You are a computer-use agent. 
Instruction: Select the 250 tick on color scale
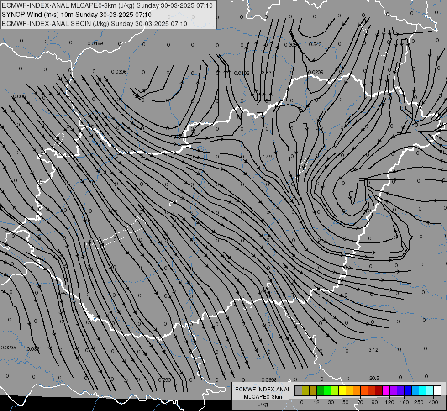tap(419, 402)
